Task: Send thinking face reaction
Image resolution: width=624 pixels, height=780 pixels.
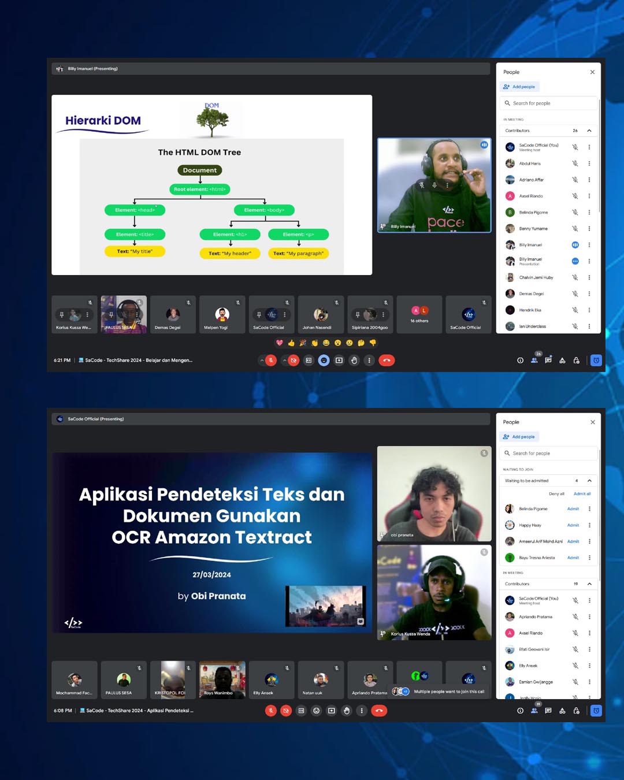Action: click(x=361, y=343)
